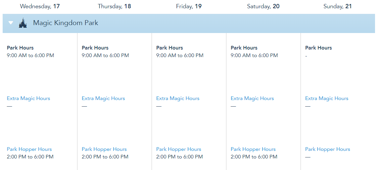This screenshot has height=170, width=378.
Task: Click the Magic Kingdom castle icon
Action: pos(23,23)
